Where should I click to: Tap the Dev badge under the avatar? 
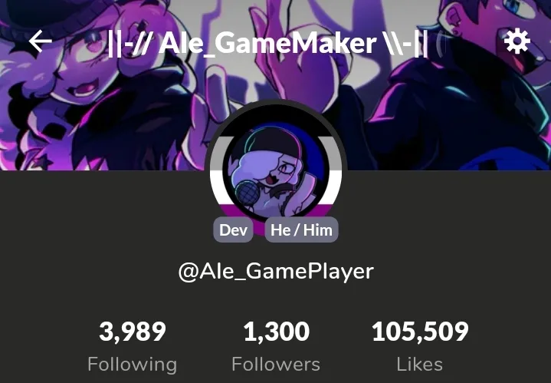[233, 229]
